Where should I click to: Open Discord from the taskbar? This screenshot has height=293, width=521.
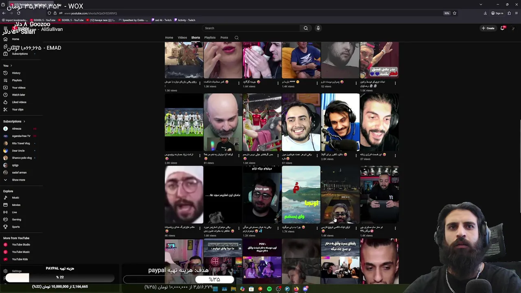305,289
